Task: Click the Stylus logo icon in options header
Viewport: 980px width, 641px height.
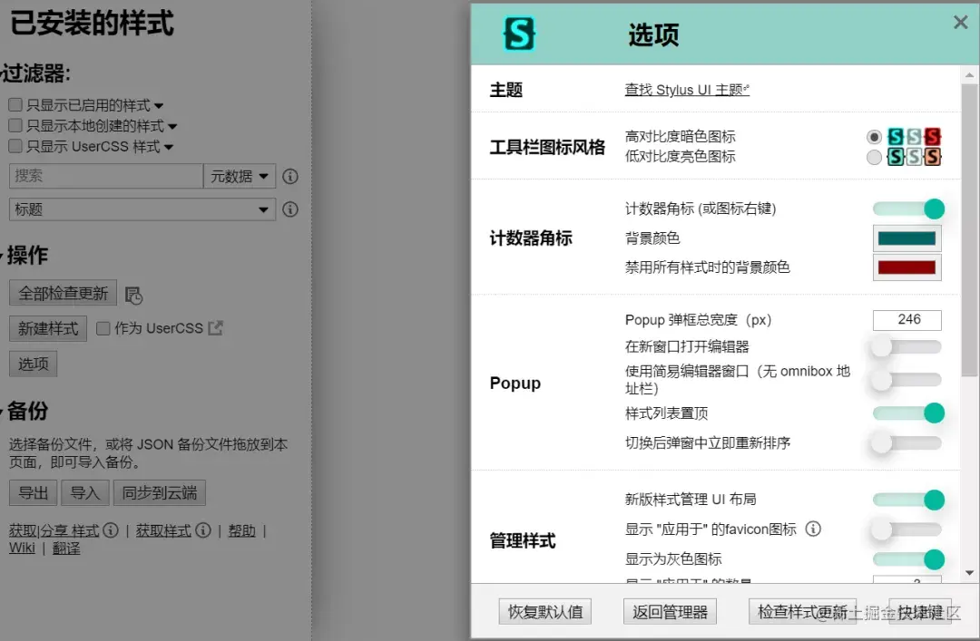Action: point(519,34)
